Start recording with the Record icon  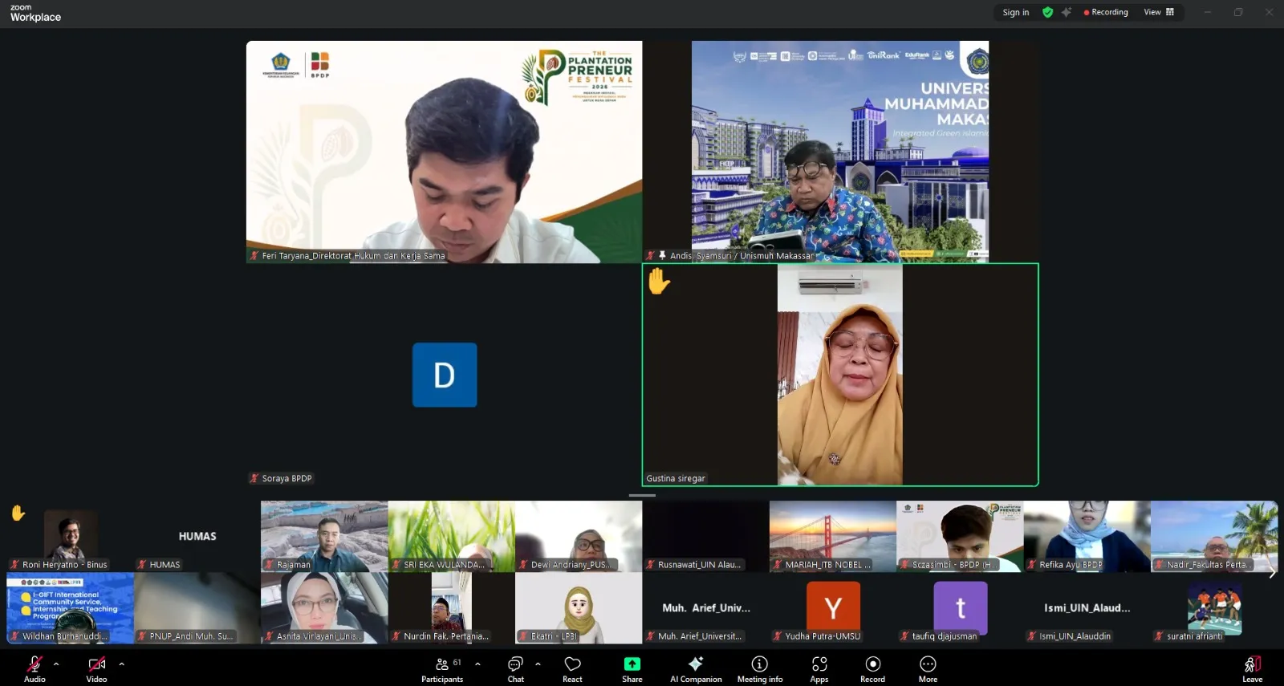coord(873,668)
